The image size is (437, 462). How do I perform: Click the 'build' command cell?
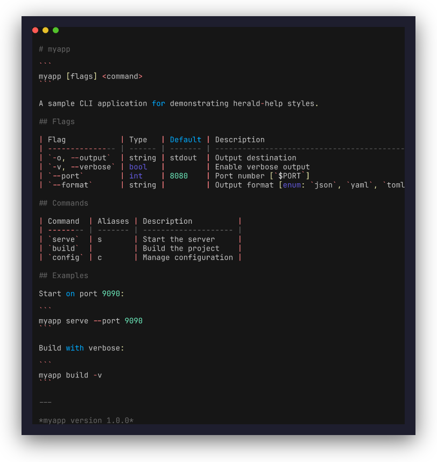64,249
